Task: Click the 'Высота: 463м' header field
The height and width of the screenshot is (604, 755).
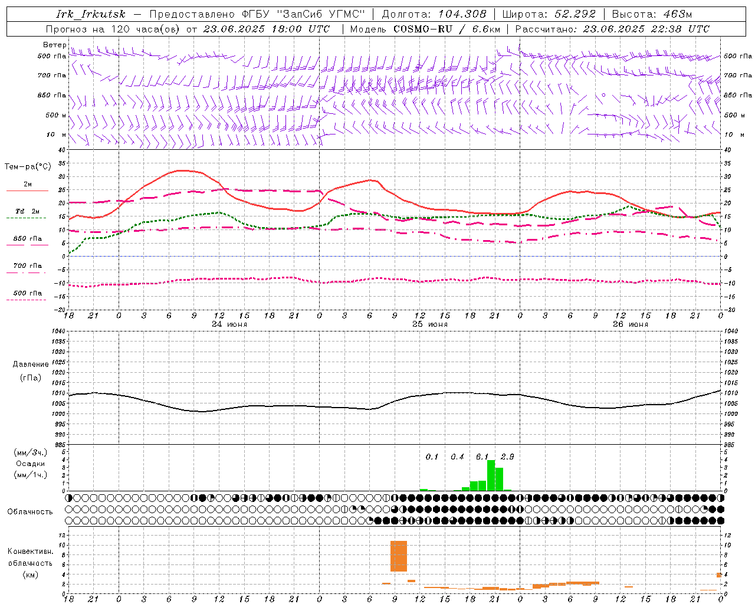Action: [652, 14]
